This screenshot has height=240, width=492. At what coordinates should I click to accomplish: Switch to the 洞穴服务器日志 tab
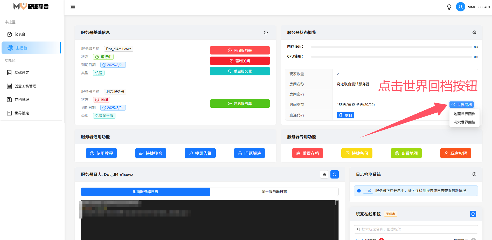click(274, 192)
